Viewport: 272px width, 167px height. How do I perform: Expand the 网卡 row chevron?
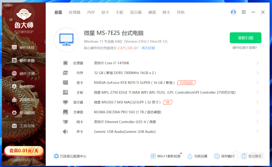[258, 122]
